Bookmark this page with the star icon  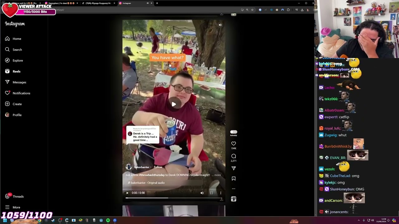pos(252,10)
